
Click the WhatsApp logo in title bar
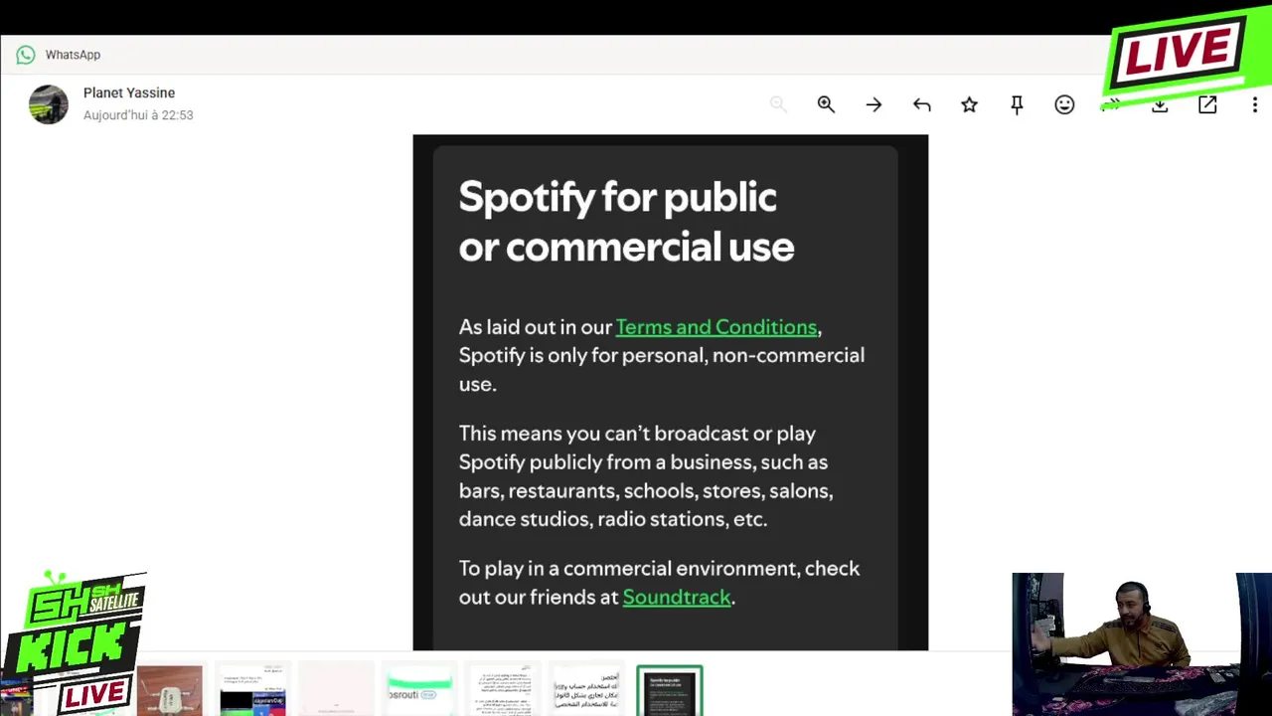pyautogui.click(x=26, y=55)
